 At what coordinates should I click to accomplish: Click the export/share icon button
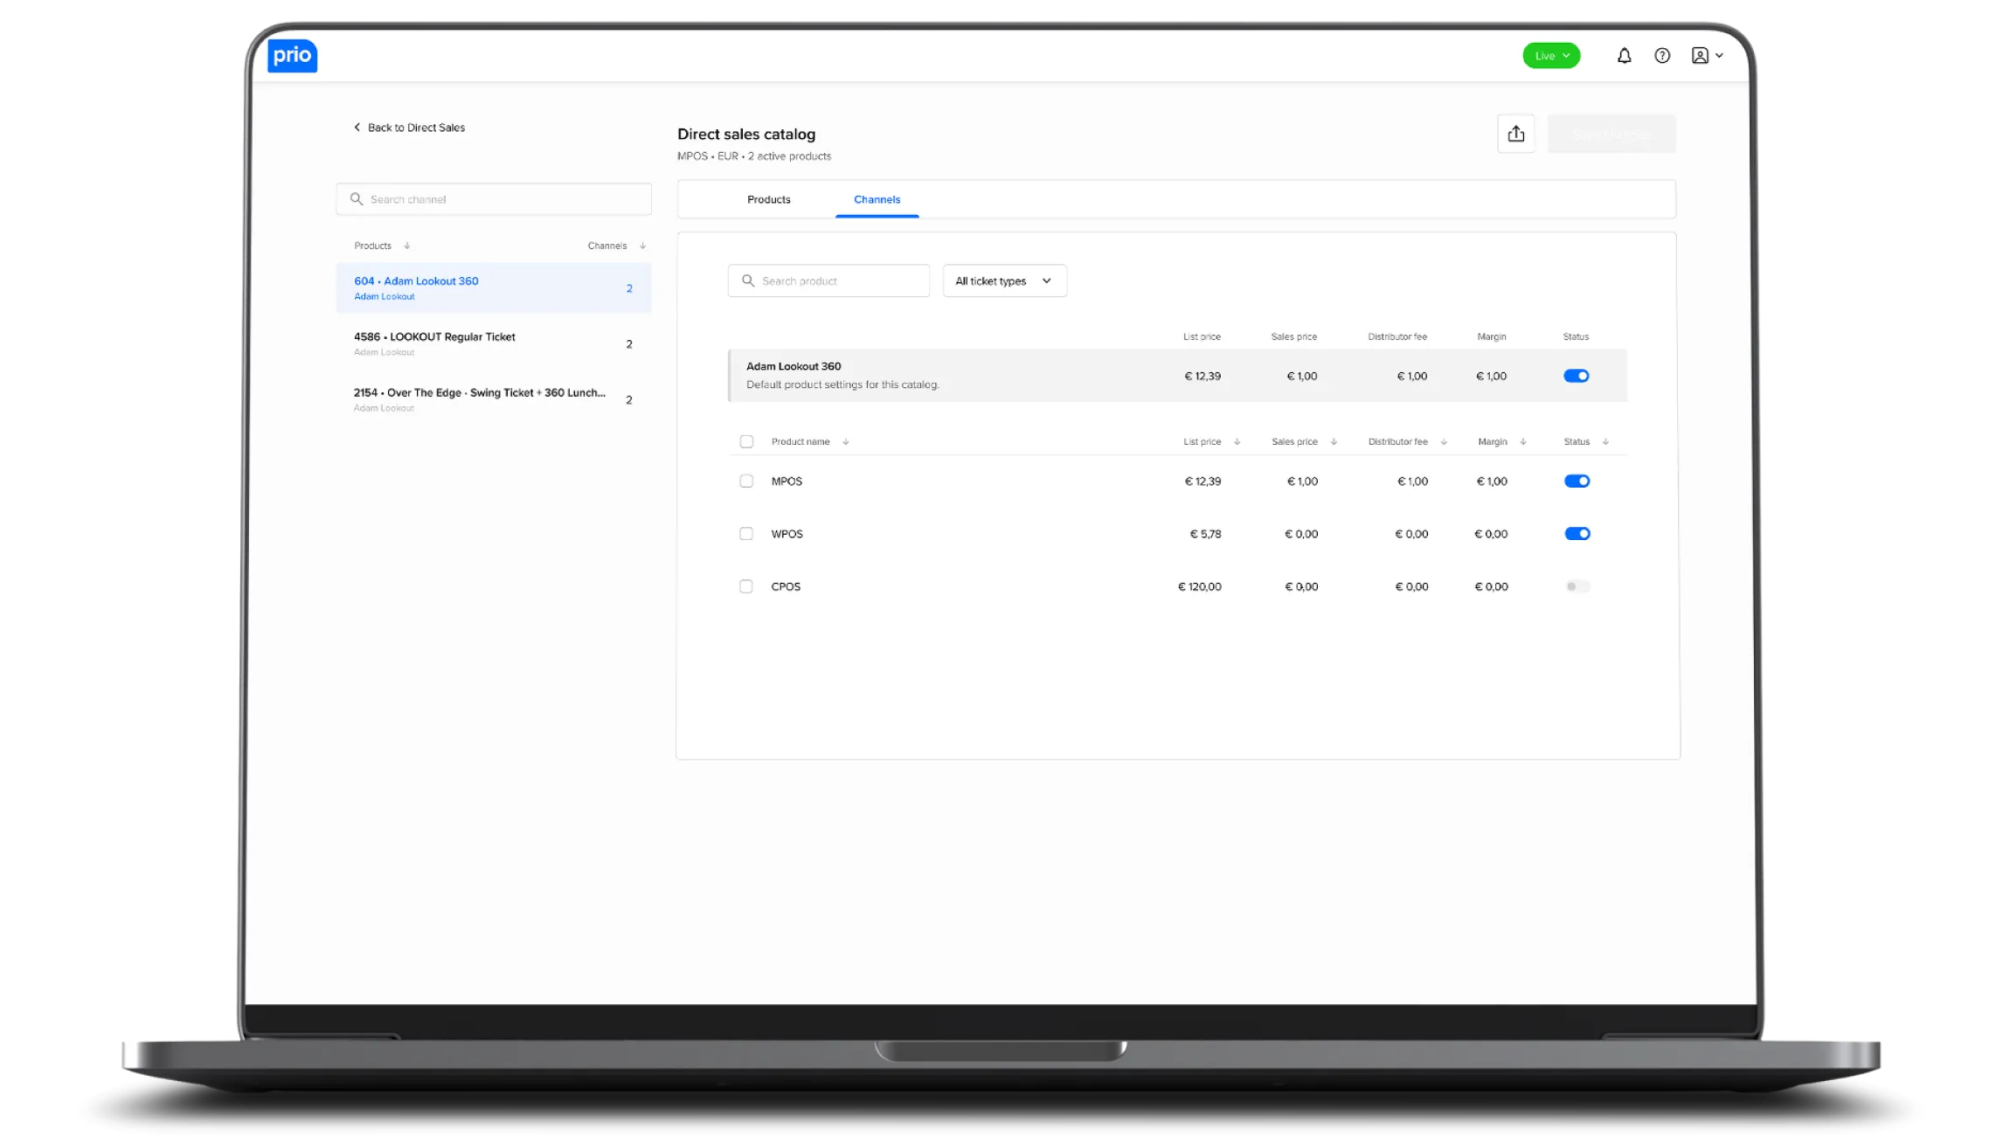pyautogui.click(x=1515, y=134)
